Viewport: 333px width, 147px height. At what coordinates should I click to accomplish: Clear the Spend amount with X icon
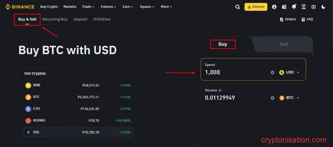[273, 72]
